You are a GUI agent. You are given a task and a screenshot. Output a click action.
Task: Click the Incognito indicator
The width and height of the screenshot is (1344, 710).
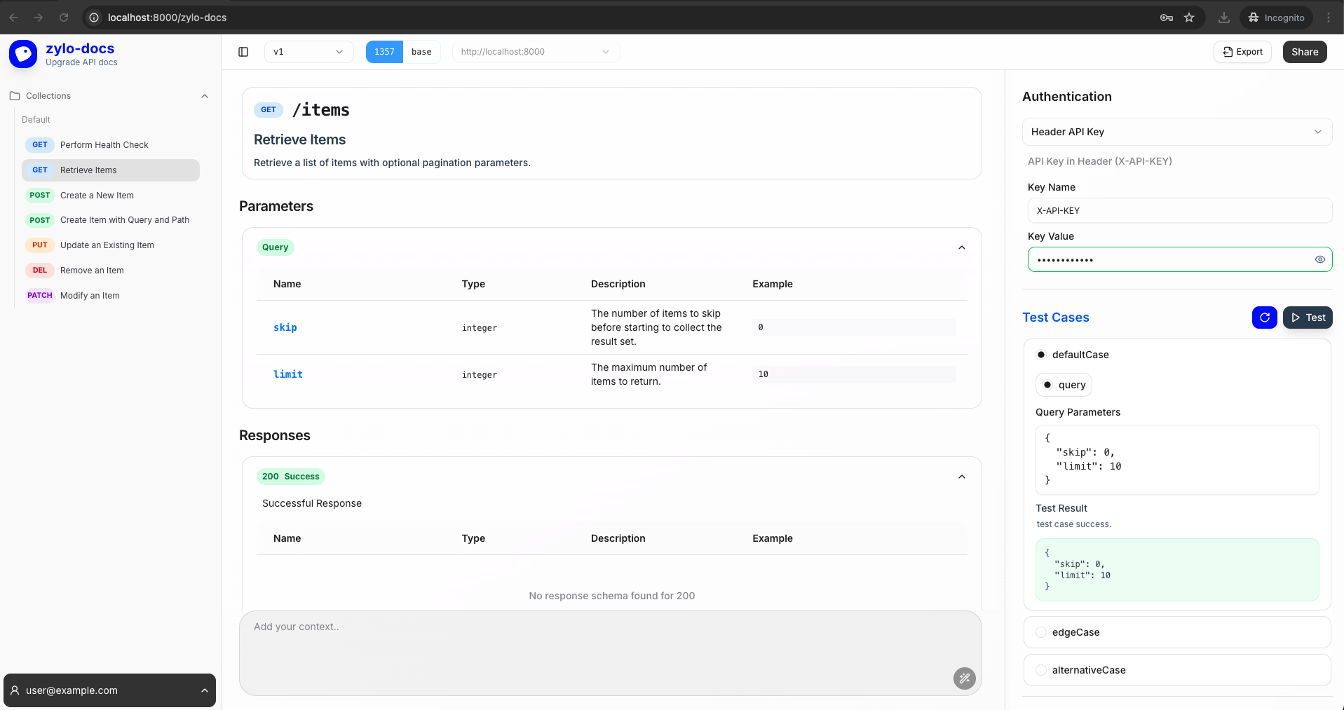(x=1277, y=18)
